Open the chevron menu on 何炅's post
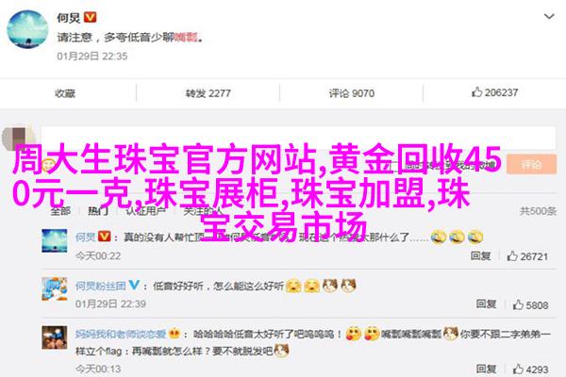The height and width of the screenshot is (377, 566). pyautogui.click(x=549, y=17)
